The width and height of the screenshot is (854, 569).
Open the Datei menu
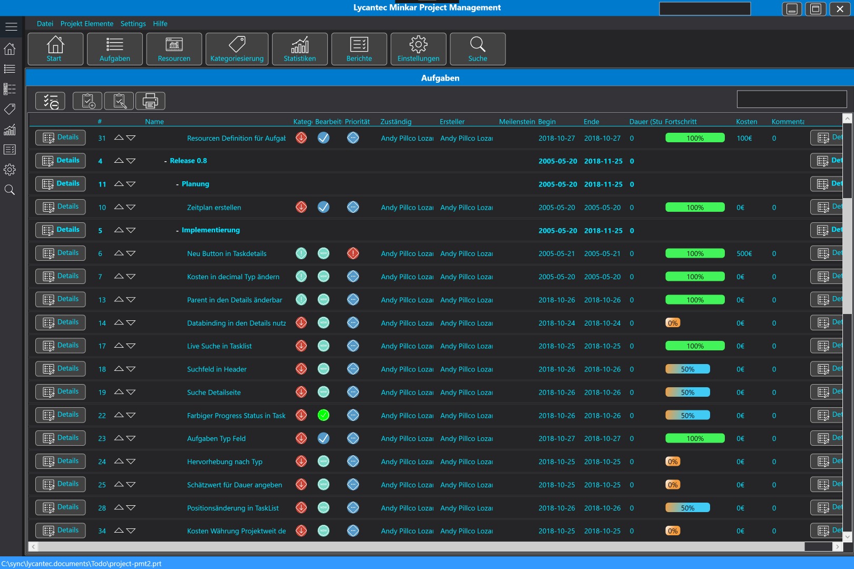pyautogui.click(x=45, y=24)
